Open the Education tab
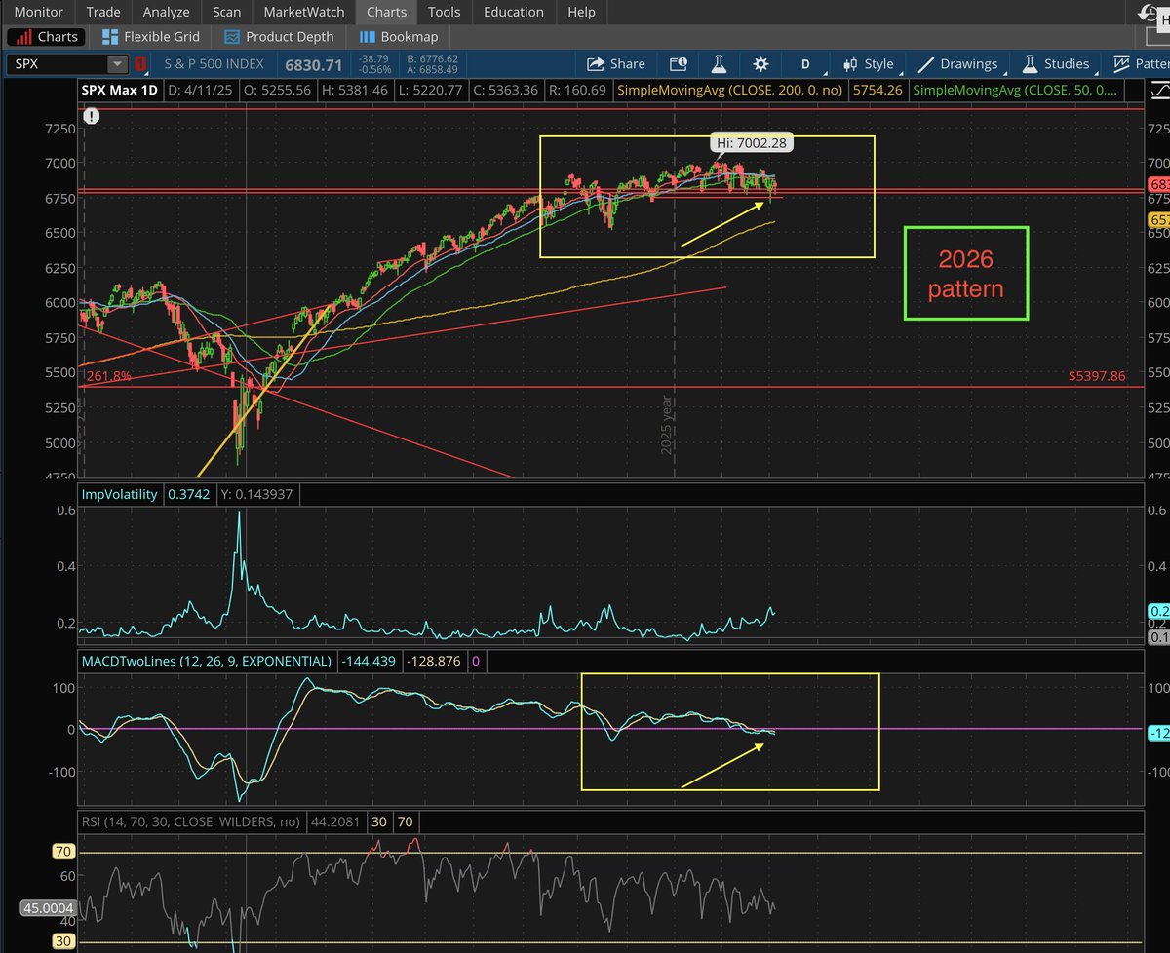Image resolution: width=1170 pixels, height=953 pixels. tap(514, 12)
